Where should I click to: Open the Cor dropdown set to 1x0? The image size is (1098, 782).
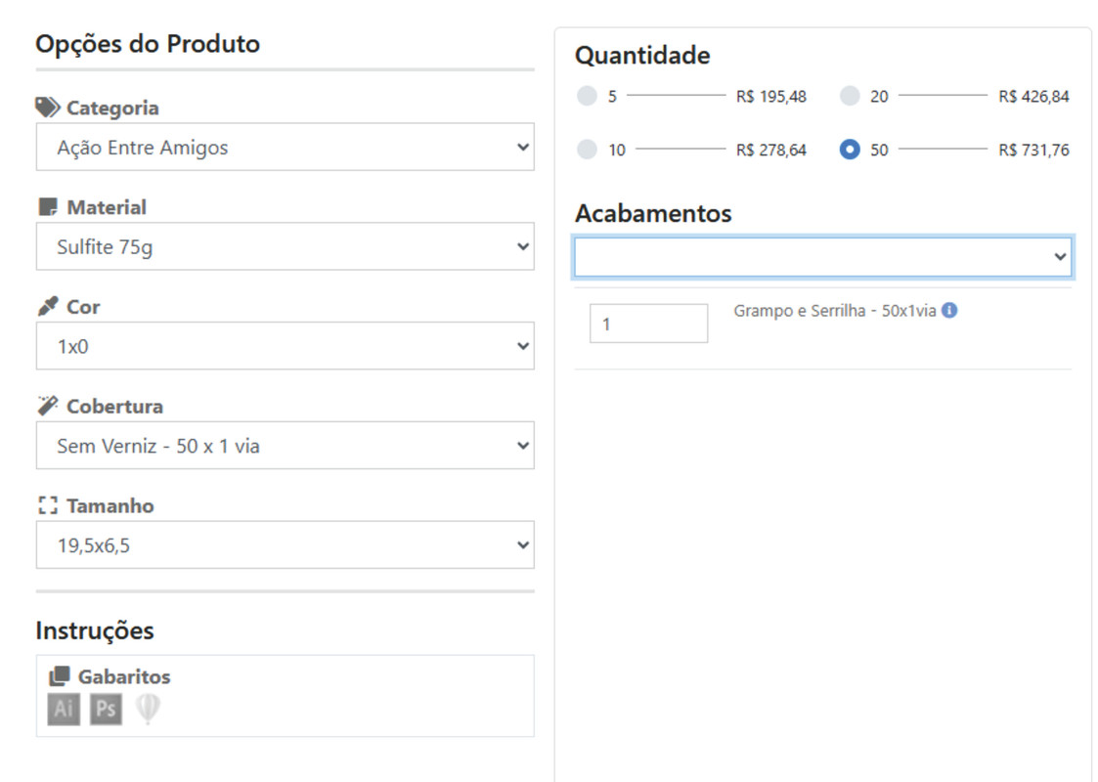click(285, 346)
